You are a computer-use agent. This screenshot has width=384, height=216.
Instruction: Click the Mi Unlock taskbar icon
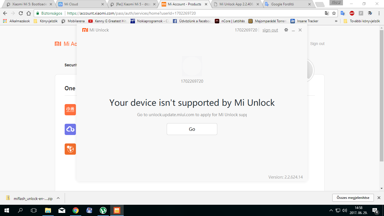pyautogui.click(x=117, y=210)
